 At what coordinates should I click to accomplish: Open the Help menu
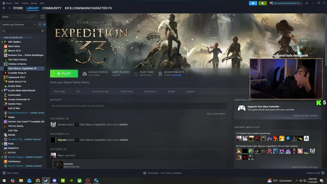point(42,3)
